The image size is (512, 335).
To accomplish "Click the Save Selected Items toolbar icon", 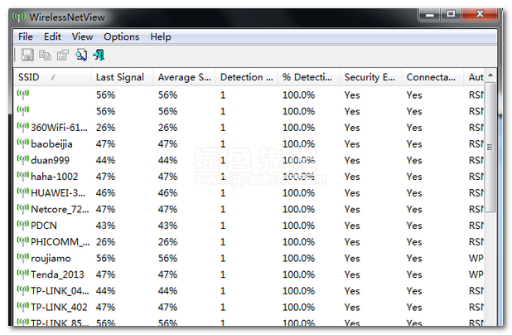I will [27, 55].
